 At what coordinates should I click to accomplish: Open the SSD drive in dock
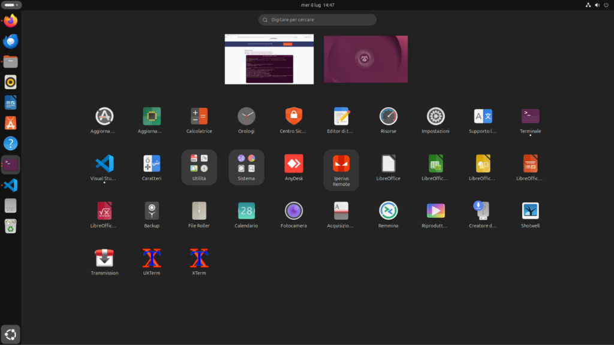[x=11, y=206]
